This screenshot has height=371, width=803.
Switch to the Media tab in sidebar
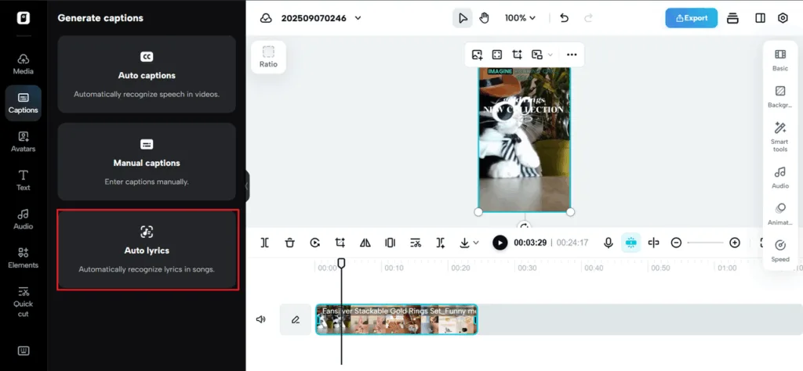point(24,63)
